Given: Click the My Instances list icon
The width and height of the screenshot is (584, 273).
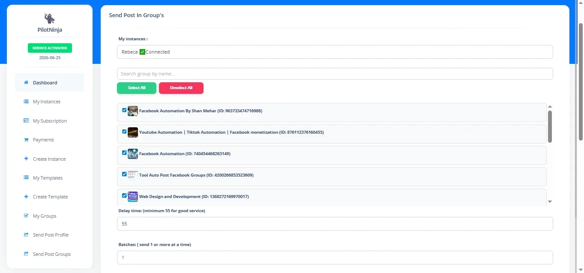Looking at the screenshot, I should pos(26,102).
